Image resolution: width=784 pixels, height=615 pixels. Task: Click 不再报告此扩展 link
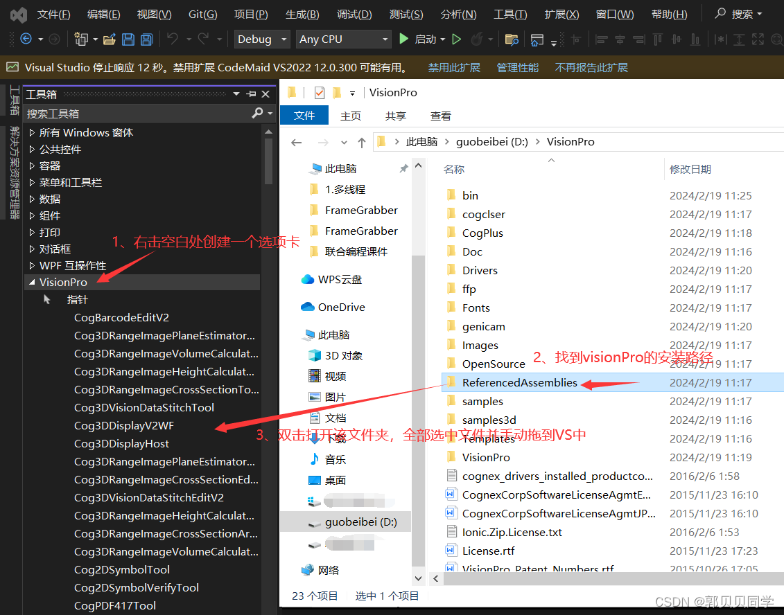tap(591, 67)
